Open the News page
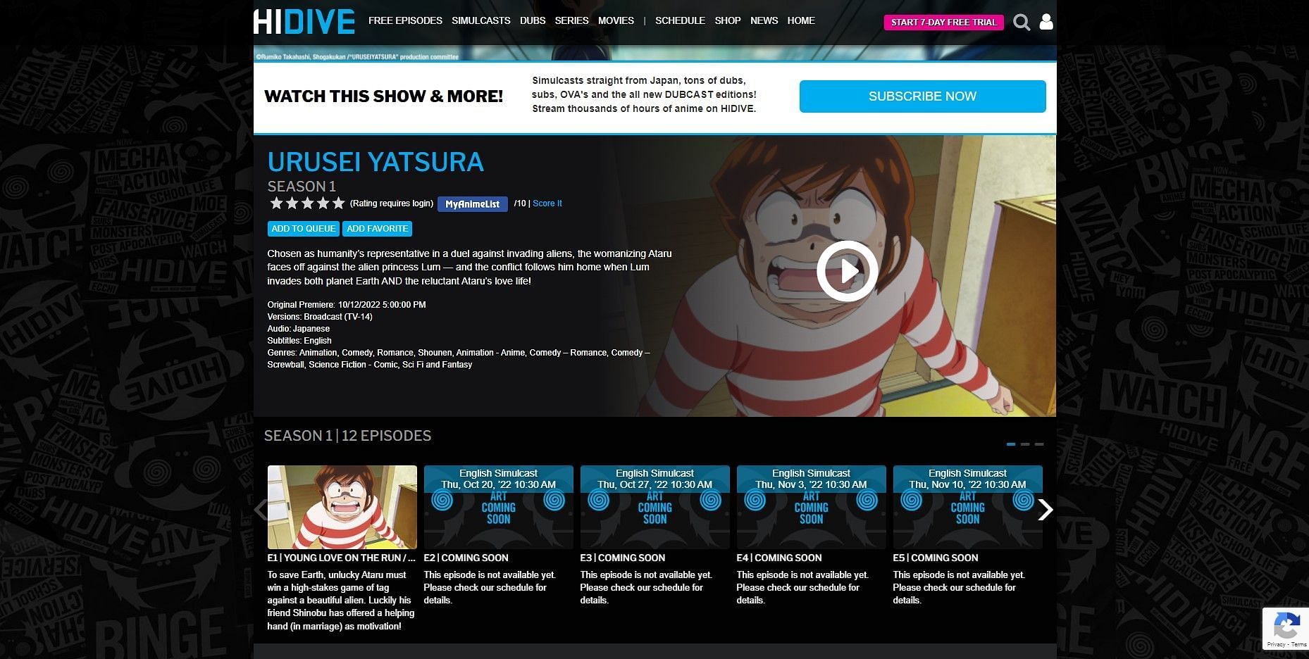 click(x=764, y=20)
